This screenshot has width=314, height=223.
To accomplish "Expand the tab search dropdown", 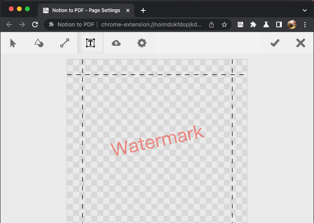I will [304, 10].
